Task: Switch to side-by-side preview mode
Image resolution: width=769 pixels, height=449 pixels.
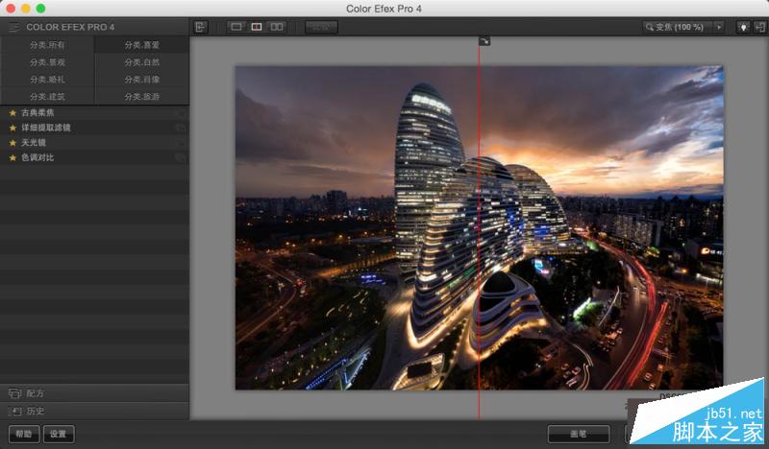Action: 277,27
